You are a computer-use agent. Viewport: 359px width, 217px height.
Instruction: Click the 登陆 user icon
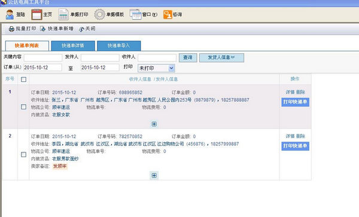point(10,14)
